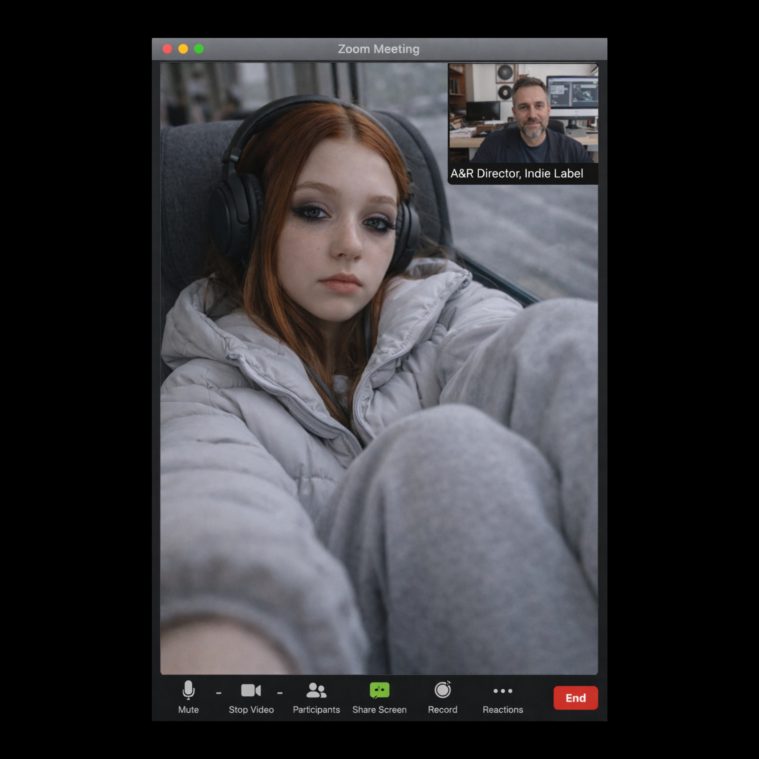The width and height of the screenshot is (759, 759).
Task: End the meeting with the red End button
Action: coord(576,698)
